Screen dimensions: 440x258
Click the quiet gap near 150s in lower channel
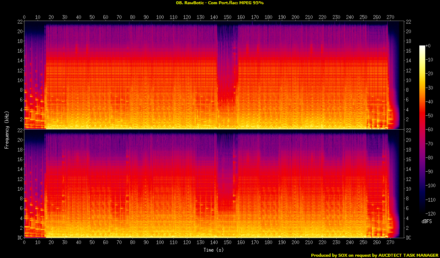[227, 168]
